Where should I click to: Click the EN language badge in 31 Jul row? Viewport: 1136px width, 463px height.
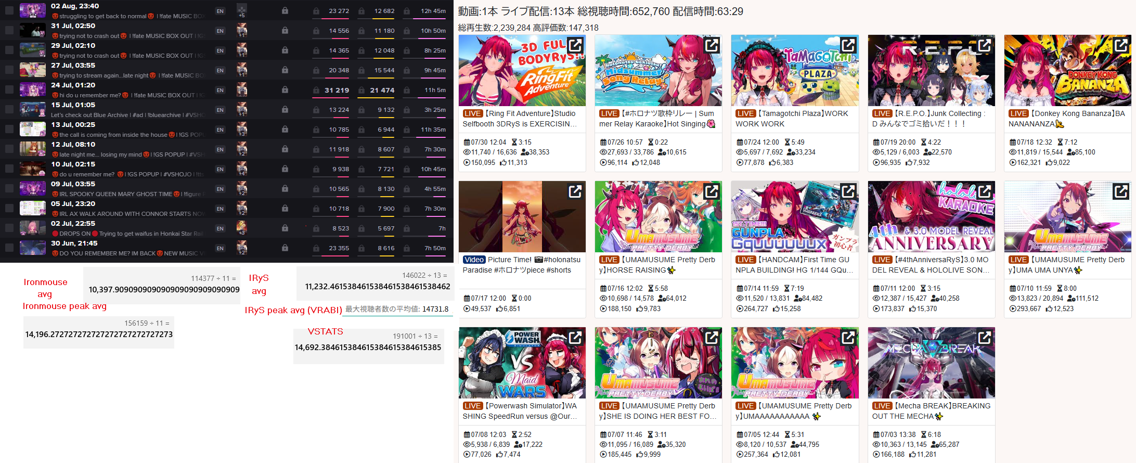pyautogui.click(x=220, y=31)
